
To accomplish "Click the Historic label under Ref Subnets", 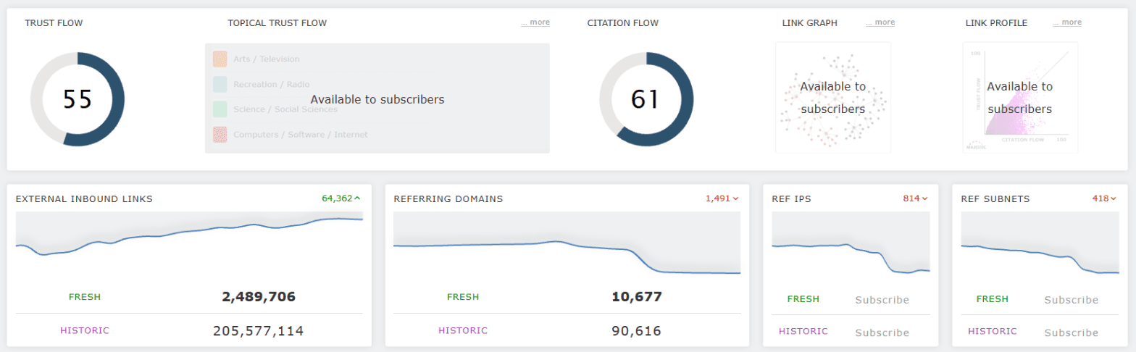I will tap(993, 331).
